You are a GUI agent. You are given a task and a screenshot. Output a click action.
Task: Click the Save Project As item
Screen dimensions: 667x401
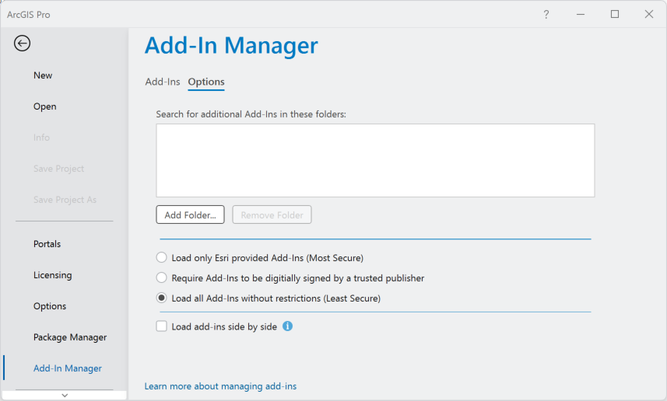(x=65, y=200)
